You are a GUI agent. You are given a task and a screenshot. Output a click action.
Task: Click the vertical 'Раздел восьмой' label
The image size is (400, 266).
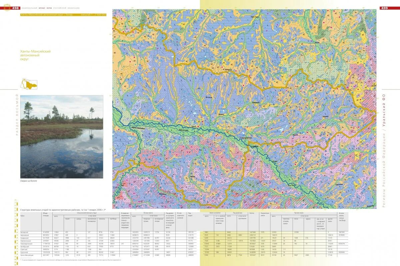pyautogui.click(x=17, y=115)
